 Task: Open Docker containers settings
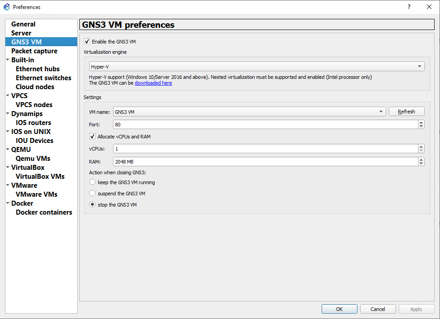44,212
